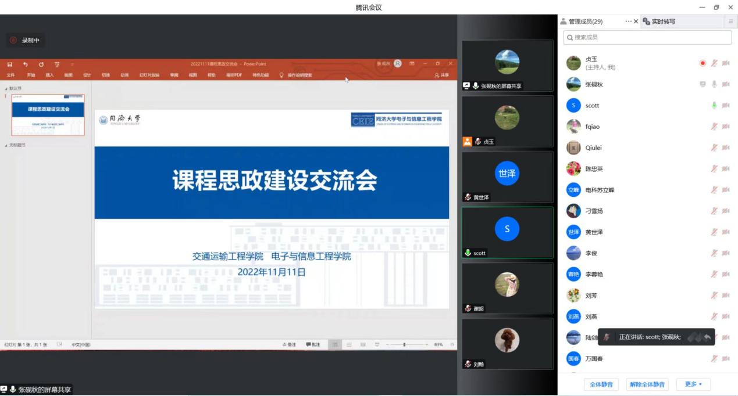Viewport: 738px width, 396px height.
Task: Click the red recording icon next to 贞玉
Action: click(703, 63)
